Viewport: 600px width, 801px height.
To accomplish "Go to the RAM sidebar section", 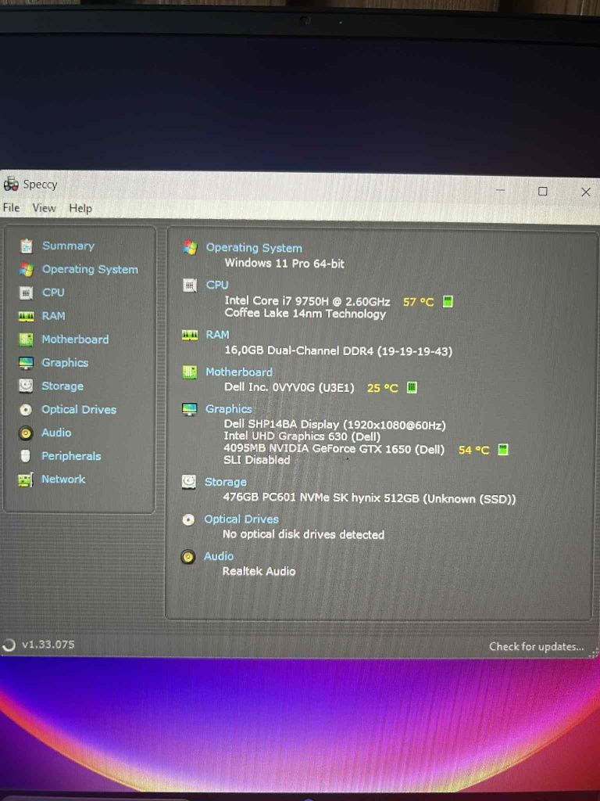I will pos(53,316).
